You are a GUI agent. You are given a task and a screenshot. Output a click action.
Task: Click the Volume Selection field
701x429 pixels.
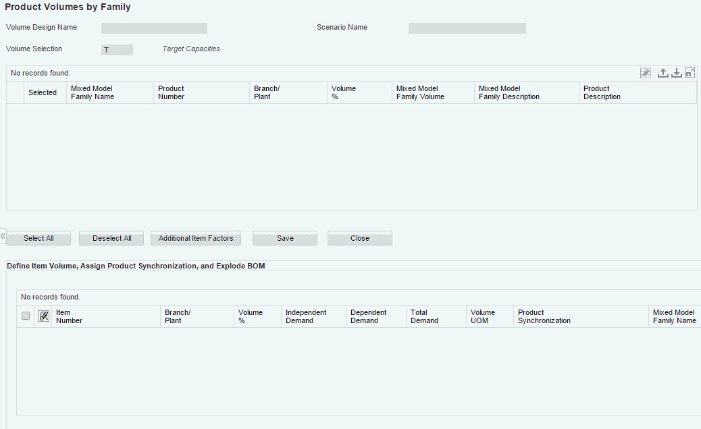pos(117,50)
